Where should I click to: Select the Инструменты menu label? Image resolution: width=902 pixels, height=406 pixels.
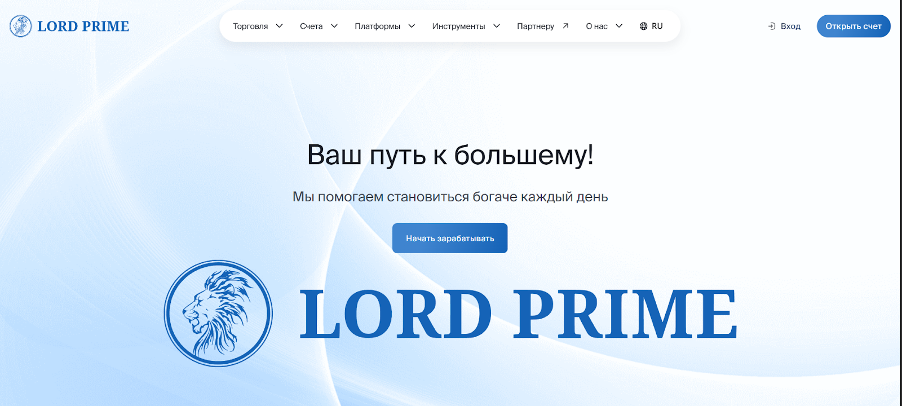tap(458, 27)
